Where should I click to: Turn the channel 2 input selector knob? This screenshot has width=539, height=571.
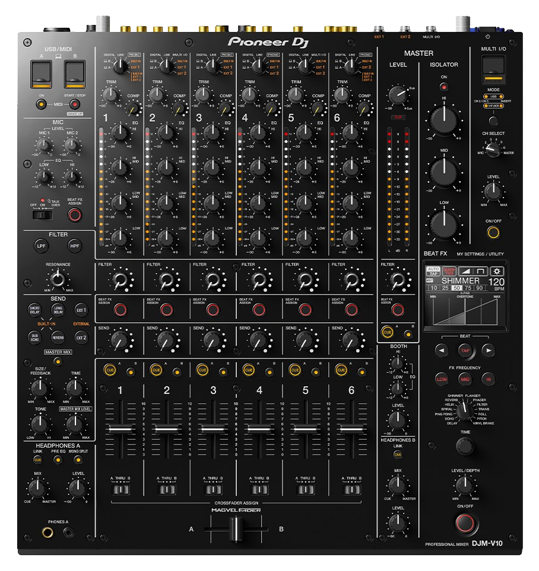pos(166,66)
